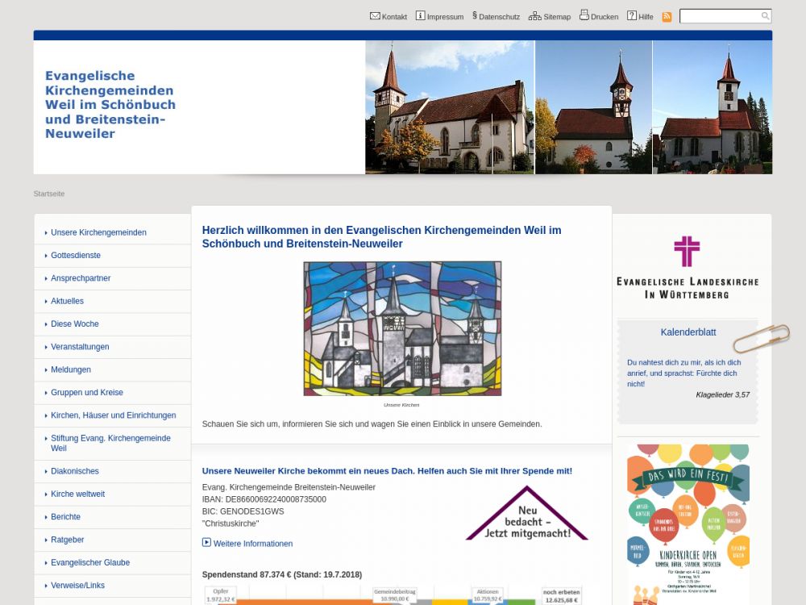This screenshot has width=806, height=605.
Task: Click the printer icon for Drucken
Action: (584, 16)
